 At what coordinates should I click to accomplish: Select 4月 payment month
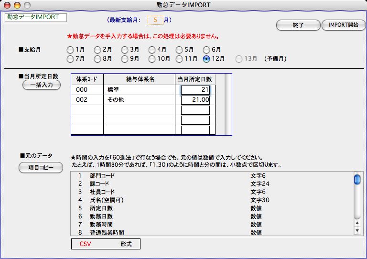pos(152,50)
